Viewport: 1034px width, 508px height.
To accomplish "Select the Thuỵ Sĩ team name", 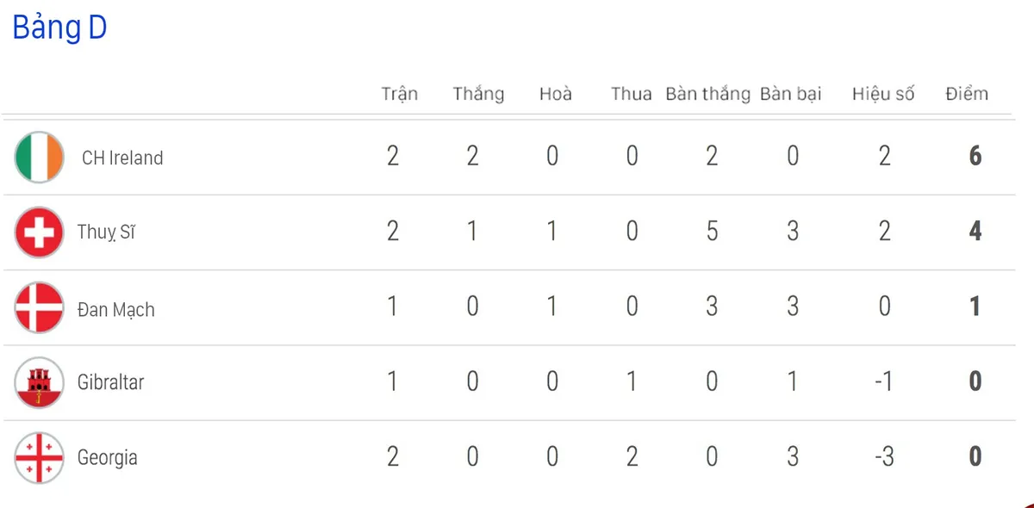I will tap(106, 232).
